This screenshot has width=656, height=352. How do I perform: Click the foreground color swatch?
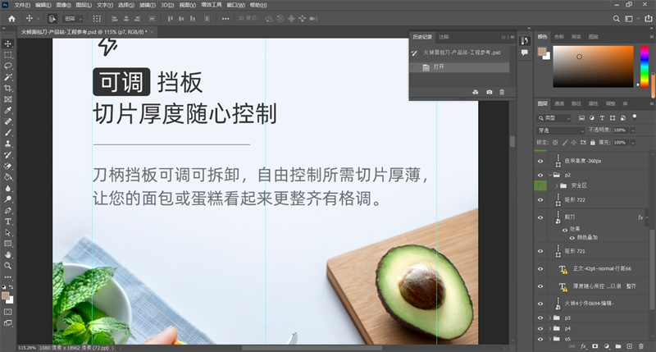coord(6,295)
